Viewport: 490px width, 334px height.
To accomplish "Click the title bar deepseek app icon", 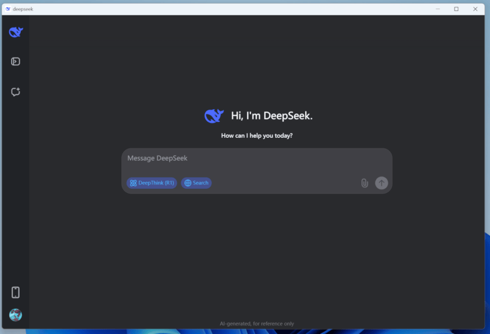I will (x=8, y=9).
